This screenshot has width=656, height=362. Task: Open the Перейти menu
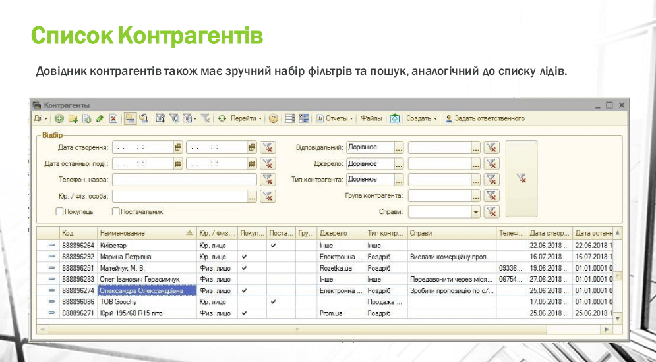(x=246, y=119)
